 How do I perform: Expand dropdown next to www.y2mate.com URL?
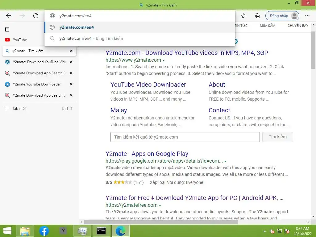point(164,60)
